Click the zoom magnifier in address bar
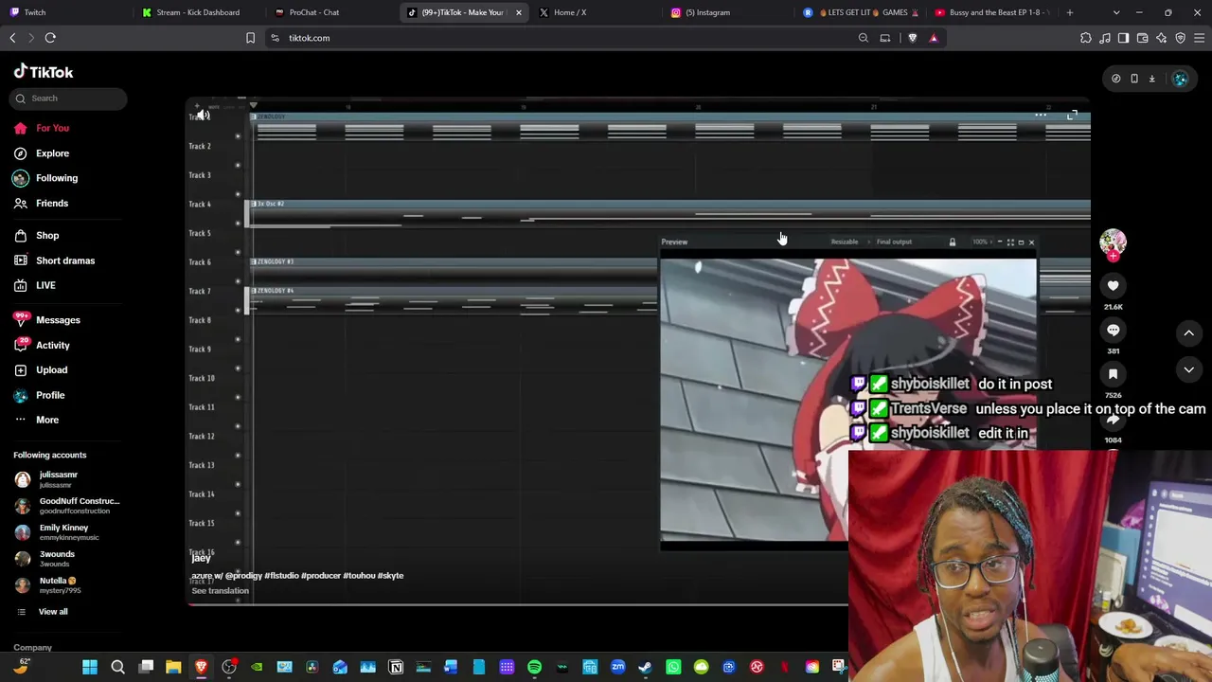The height and width of the screenshot is (682, 1212). coord(864,38)
